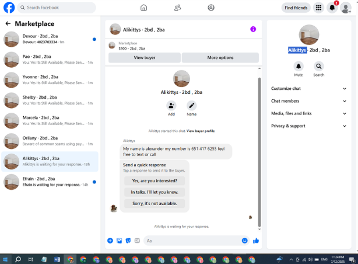Open the Marcela 2bd, 2ba conversation
The width and height of the screenshot is (358, 264).
point(50,120)
